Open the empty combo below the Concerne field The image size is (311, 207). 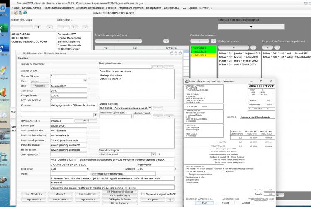coord(59,115)
